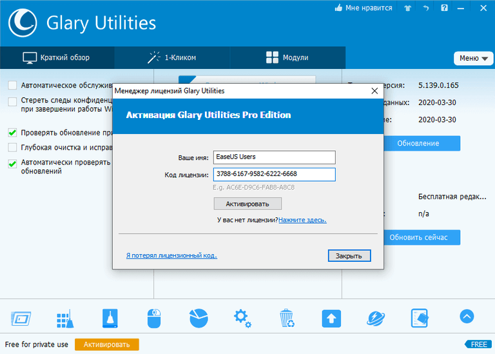The image size is (495, 354).
Task: Click the 'Код лицензии' input field
Action: (x=275, y=174)
